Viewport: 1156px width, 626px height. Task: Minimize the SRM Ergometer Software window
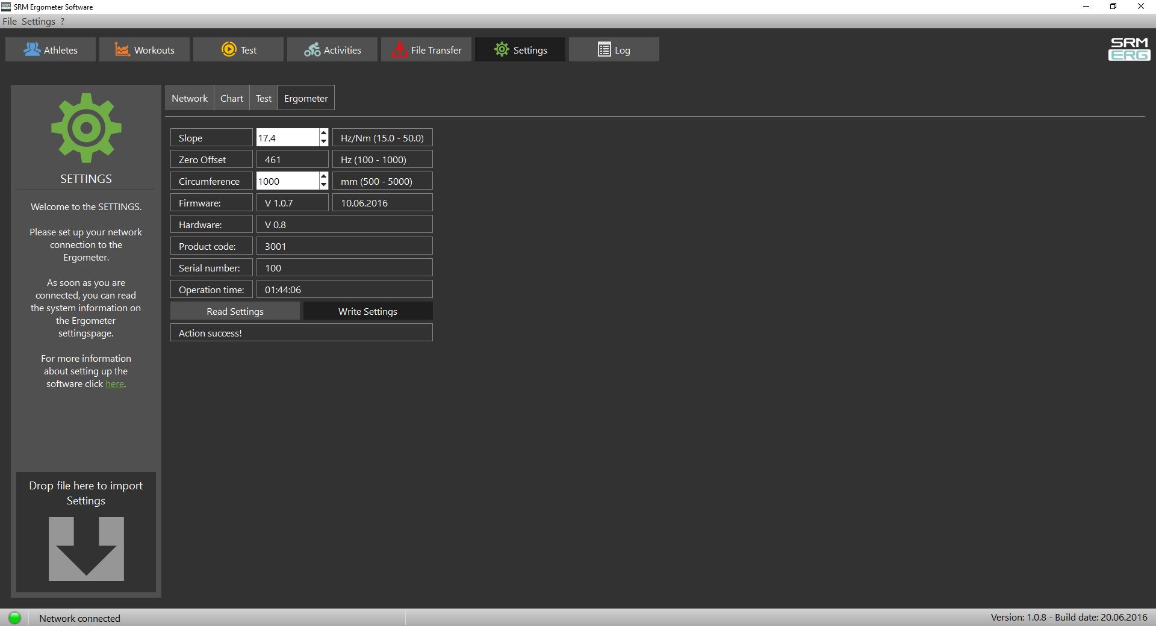tap(1086, 7)
